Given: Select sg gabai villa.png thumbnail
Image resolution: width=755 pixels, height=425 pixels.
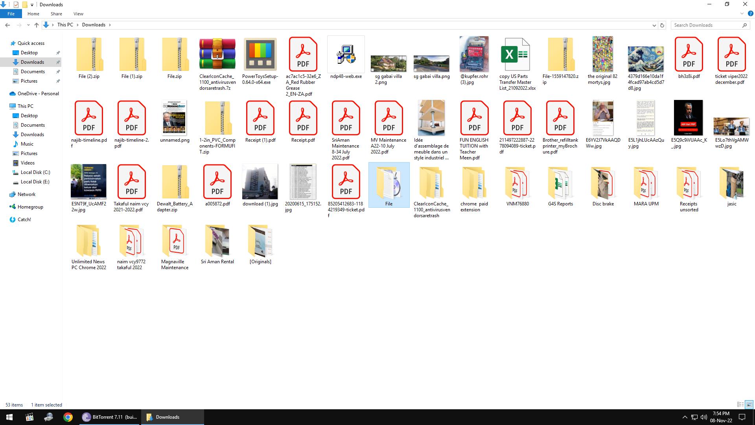Looking at the screenshot, I should (431, 63).
